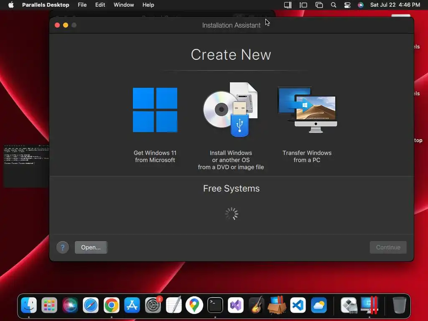
Task: Open the Help menu
Action: click(148, 5)
